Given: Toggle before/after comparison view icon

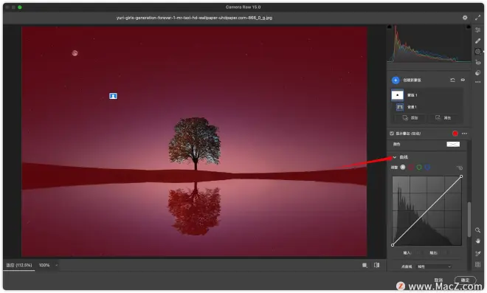Looking at the screenshot, I should click(377, 265).
